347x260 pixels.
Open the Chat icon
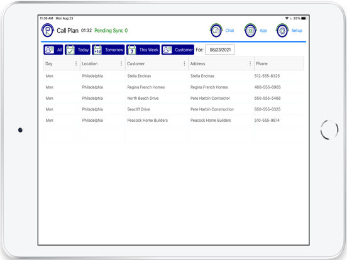pyautogui.click(x=216, y=30)
